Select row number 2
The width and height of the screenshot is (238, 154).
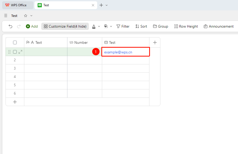15,60
